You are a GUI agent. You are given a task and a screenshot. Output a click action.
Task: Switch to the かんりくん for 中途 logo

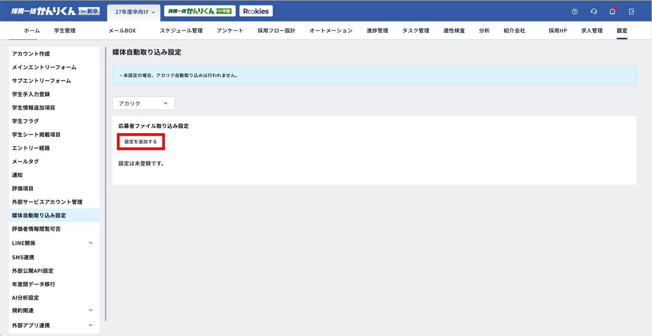click(x=200, y=11)
